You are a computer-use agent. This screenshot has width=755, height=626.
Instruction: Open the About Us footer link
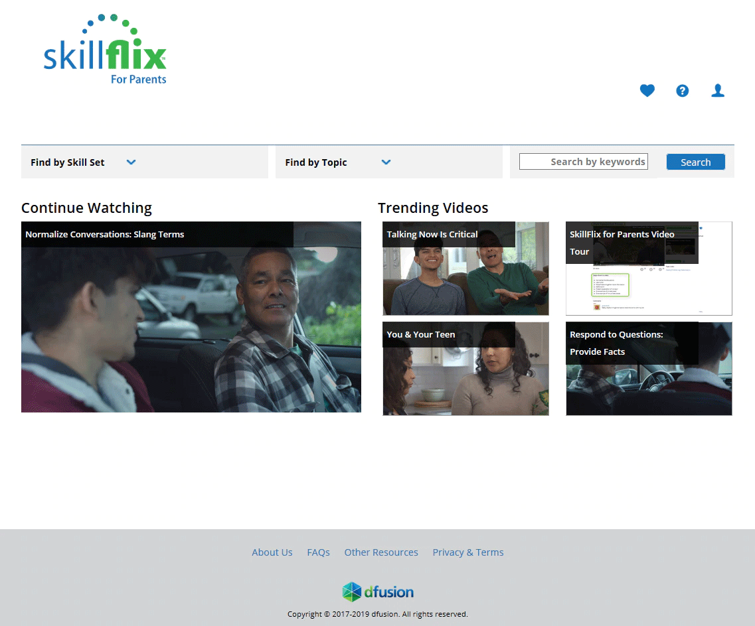pos(272,552)
